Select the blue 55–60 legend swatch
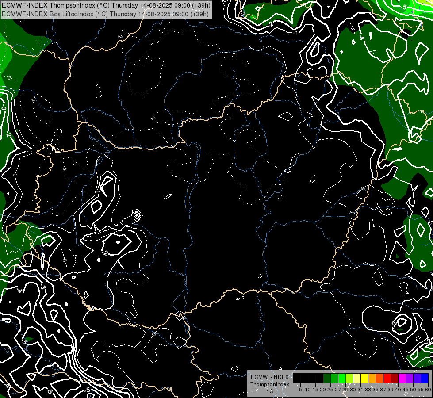Viewport: 433px width, 398px height. pos(425,378)
